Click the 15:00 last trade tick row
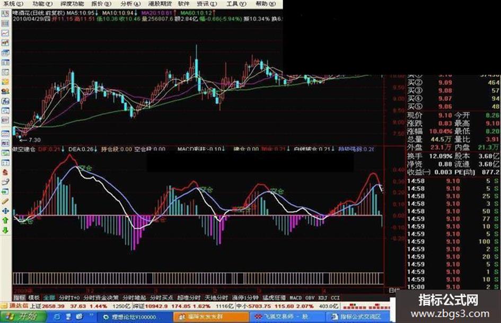The height and width of the screenshot is (323, 501). pyautogui.click(x=453, y=287)
